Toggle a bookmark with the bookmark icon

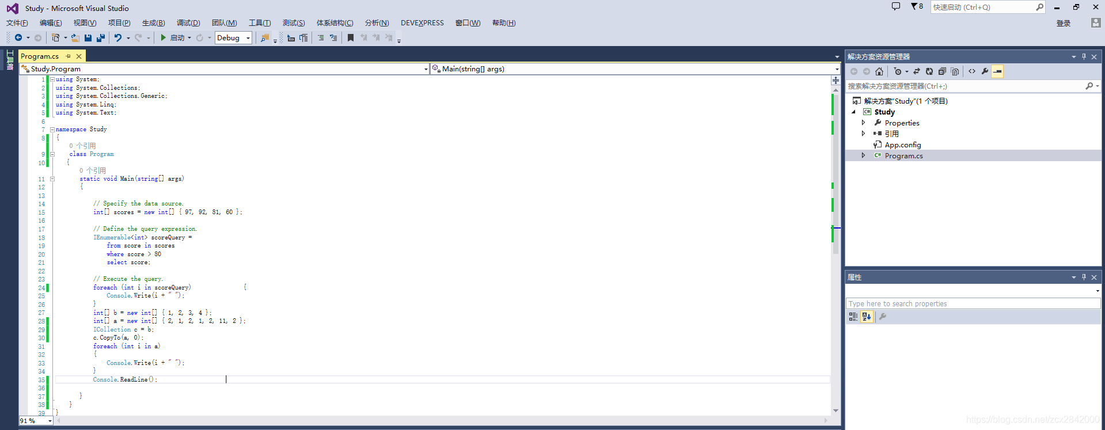(x=351, y=38)
